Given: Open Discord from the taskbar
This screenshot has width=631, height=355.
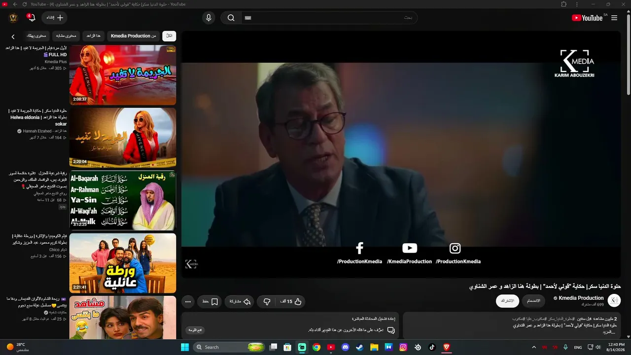Looking at the screenshot, I should [345, 347].
